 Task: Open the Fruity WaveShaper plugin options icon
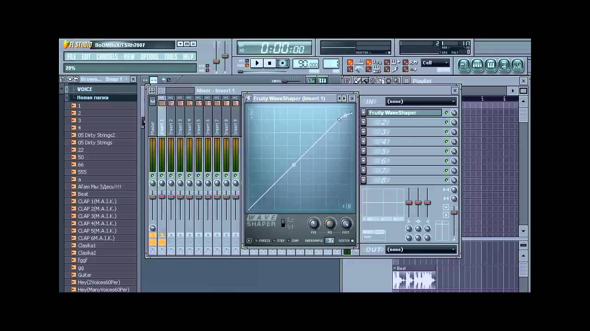(x=248, y=98)
